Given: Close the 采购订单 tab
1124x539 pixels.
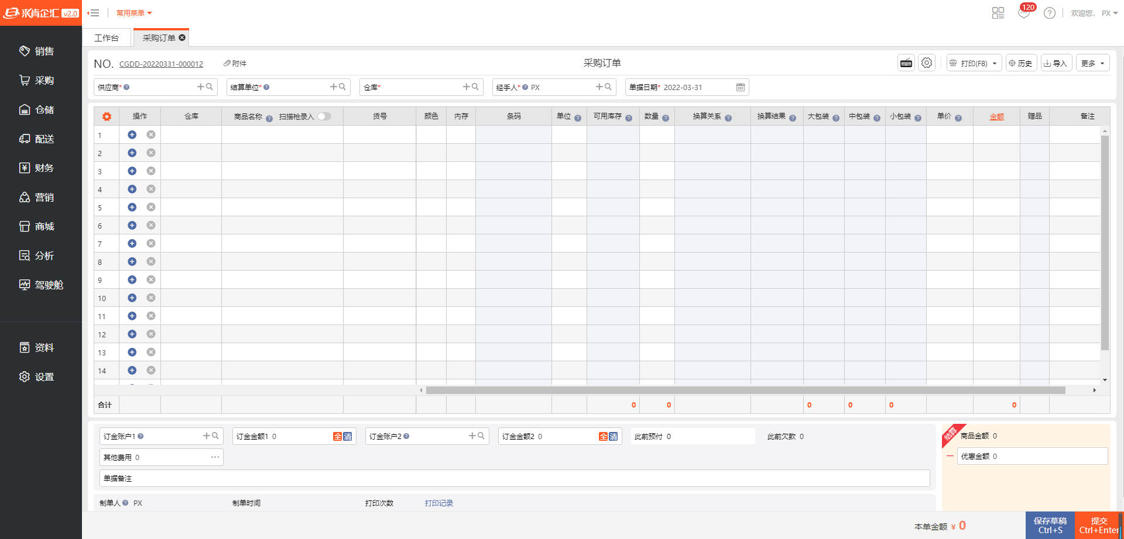Looking at the screenshot, I should [x=182, y=37].
